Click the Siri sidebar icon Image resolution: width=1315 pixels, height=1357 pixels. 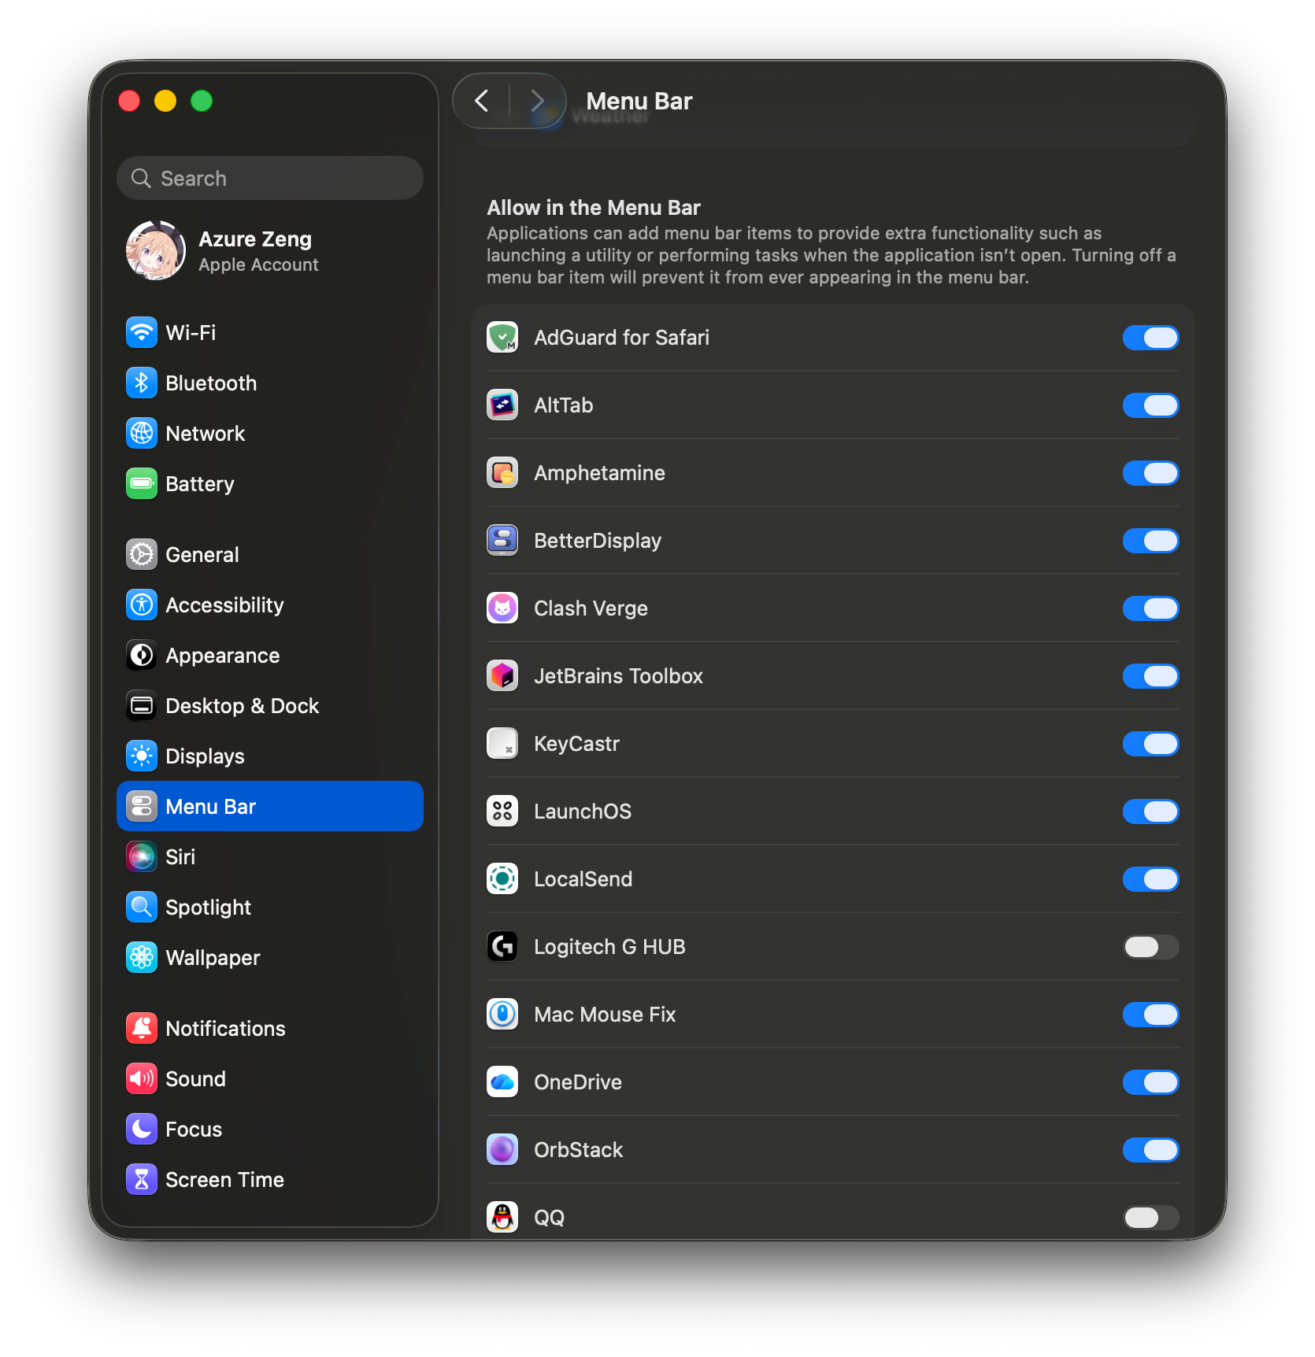click(x=142, y=857)
